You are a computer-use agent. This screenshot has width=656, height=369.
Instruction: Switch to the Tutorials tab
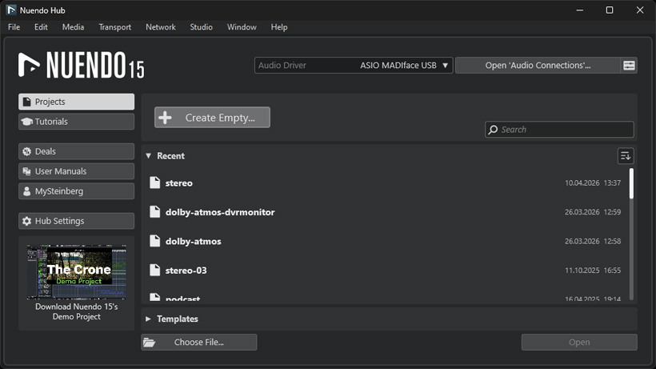click(x=77, y=122)
